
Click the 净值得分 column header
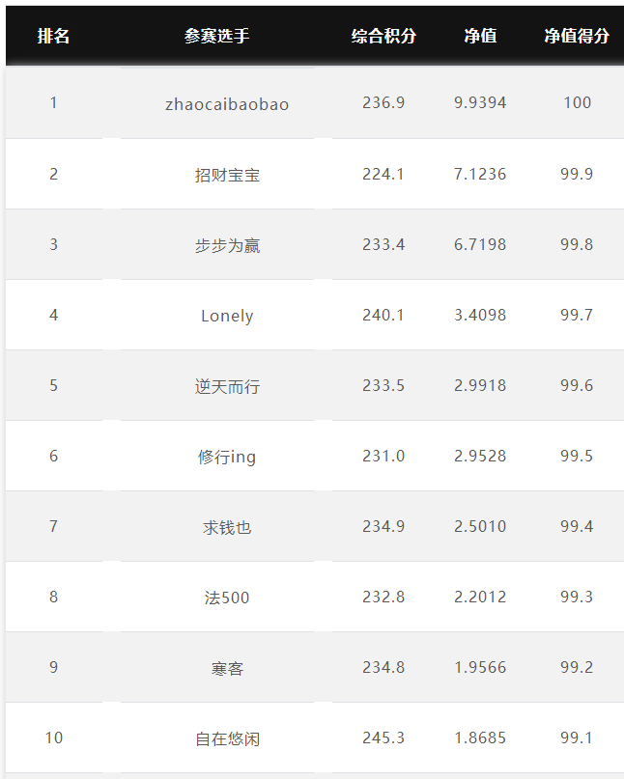coord(577,36)
